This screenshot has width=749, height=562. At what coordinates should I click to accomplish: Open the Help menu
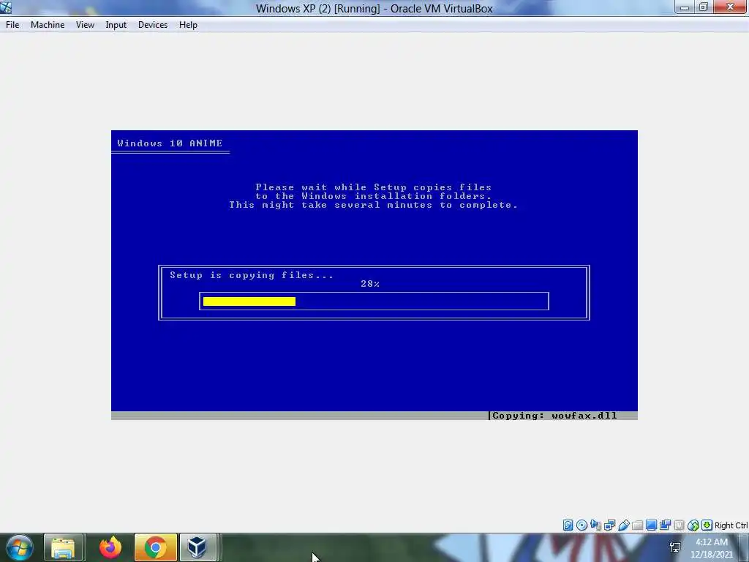pyautogui.click(x=188, y=25)
